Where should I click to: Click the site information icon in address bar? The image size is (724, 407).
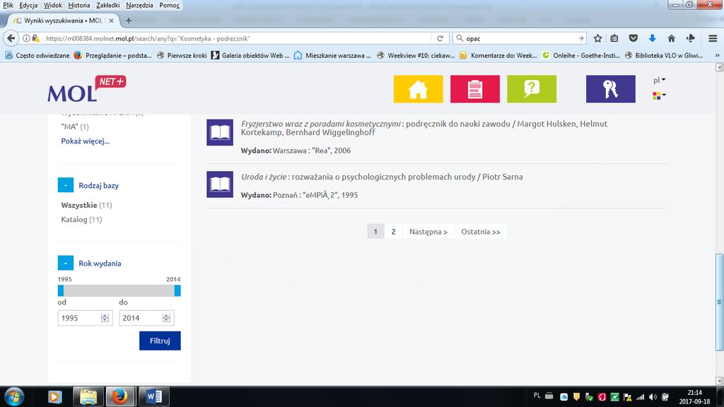pos(26,38)
